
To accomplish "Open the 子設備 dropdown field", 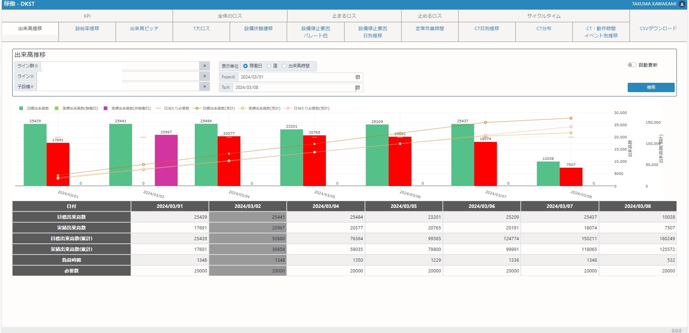I will tap(118, 87).
